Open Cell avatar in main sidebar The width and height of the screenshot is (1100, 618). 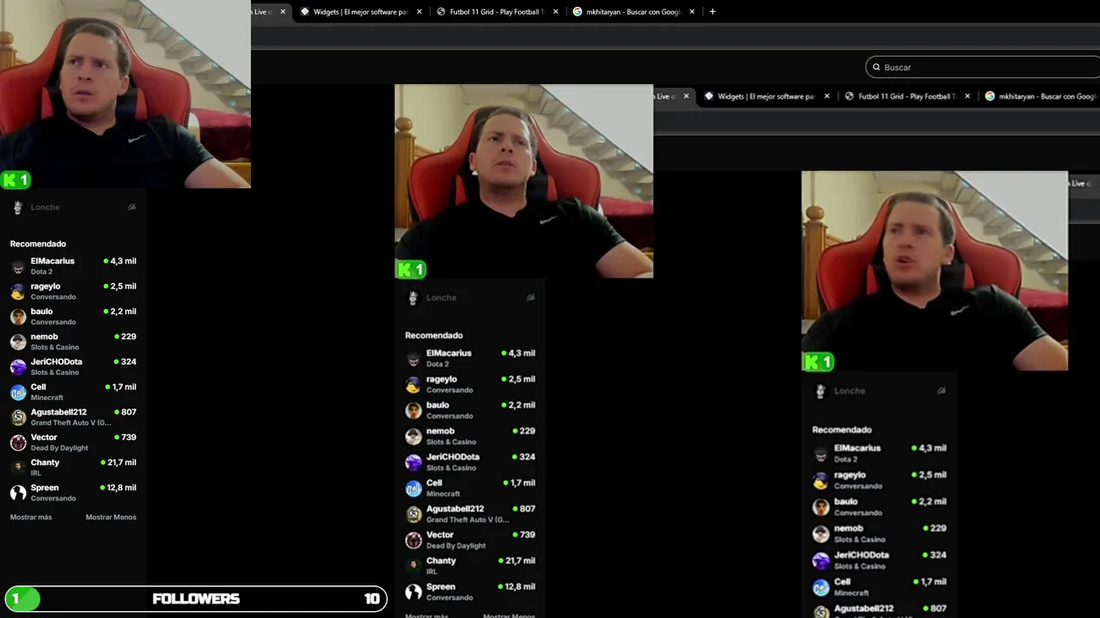click(18, 392)
